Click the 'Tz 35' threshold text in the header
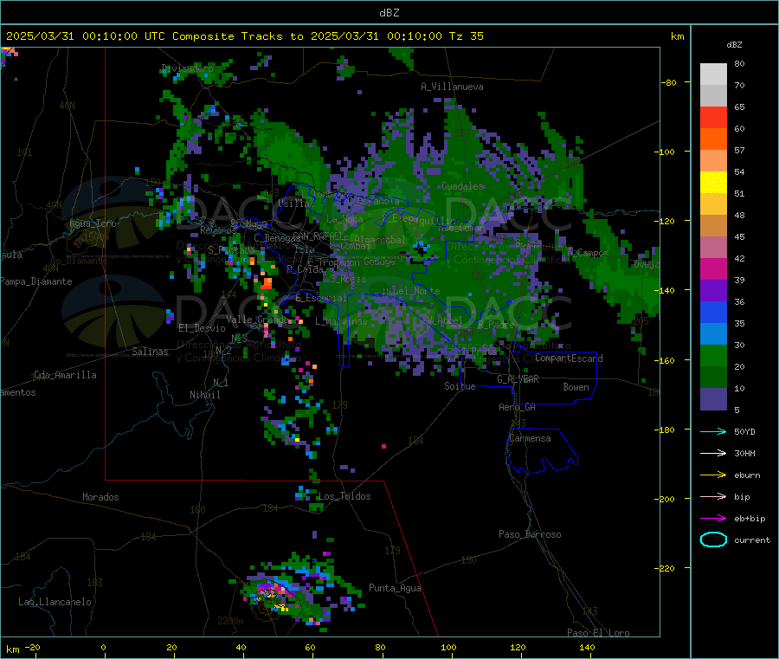Viewport: 779px width, 659px height. [466, 36]
